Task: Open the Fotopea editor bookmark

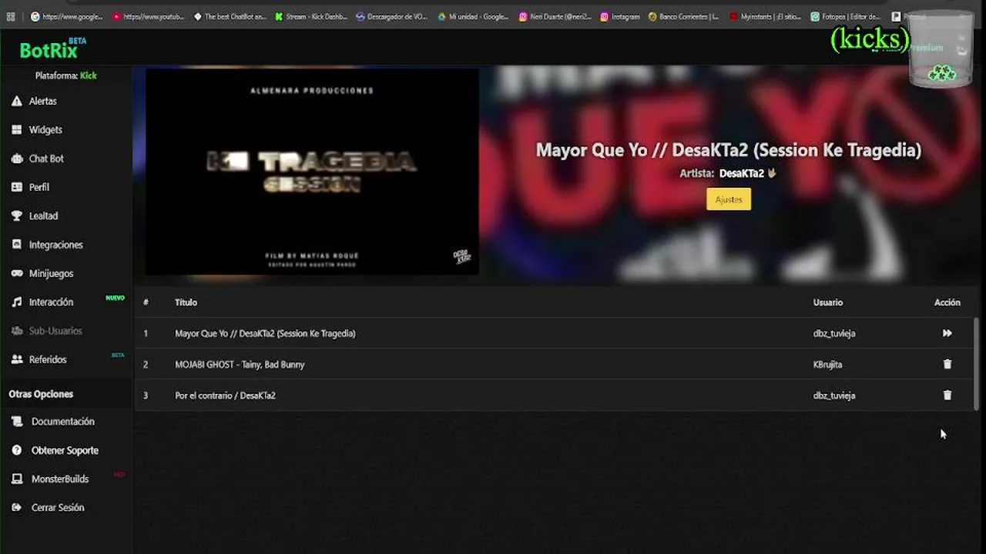Action: click(846, 16)
